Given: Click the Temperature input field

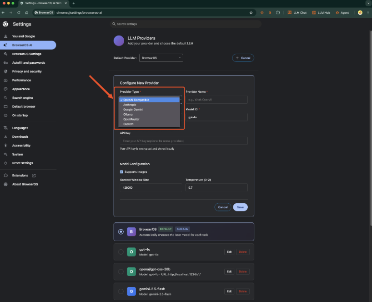Looking at the screenshot, I should pos(216,188).
